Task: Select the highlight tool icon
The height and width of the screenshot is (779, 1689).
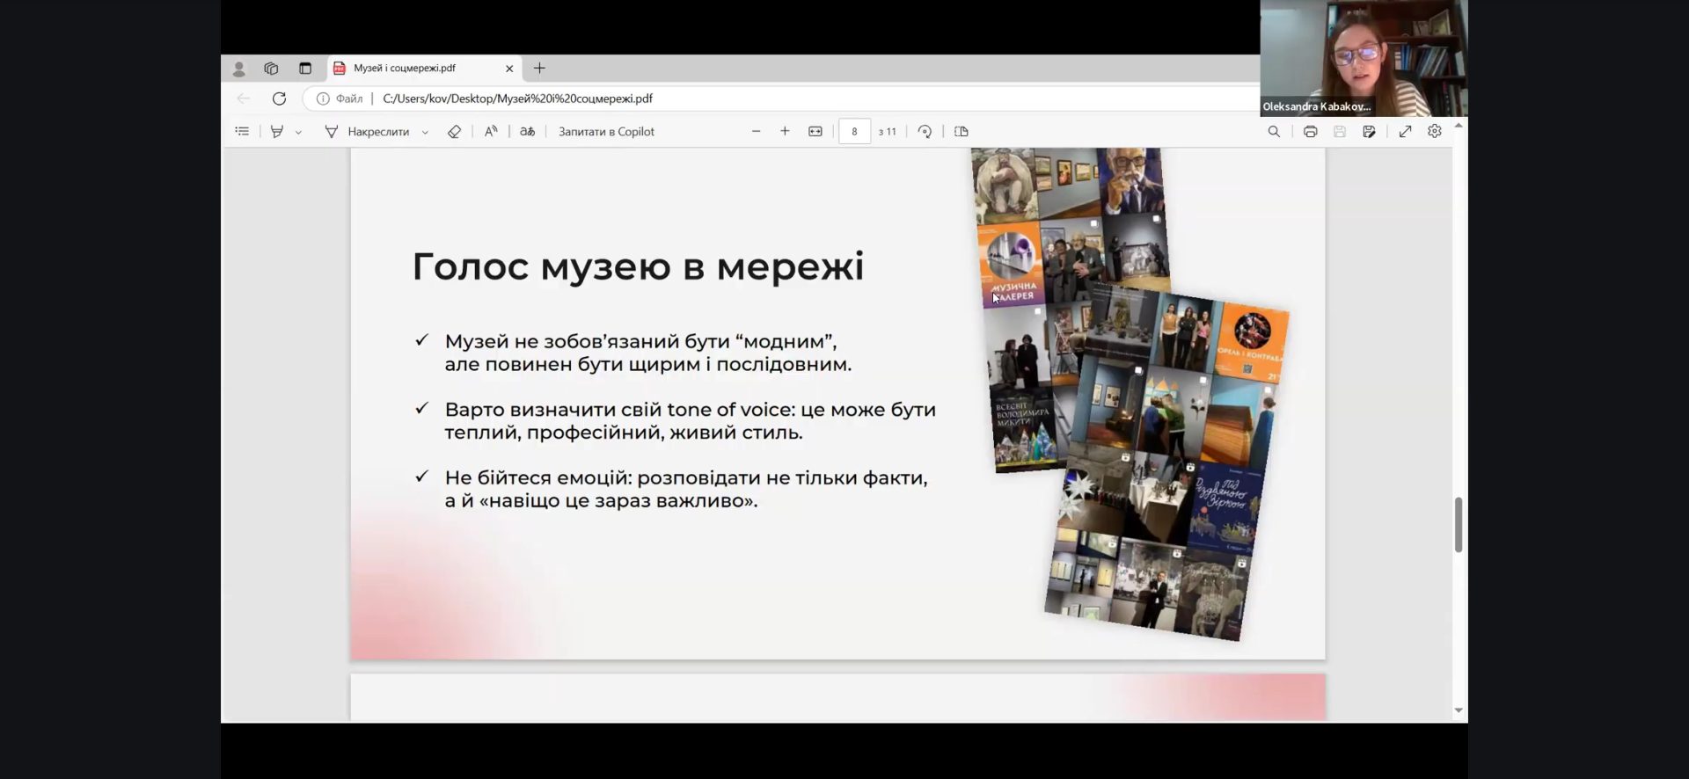Action: tap(277, 132)
